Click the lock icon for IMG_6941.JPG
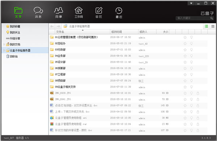217x141 pixels. 198,99
